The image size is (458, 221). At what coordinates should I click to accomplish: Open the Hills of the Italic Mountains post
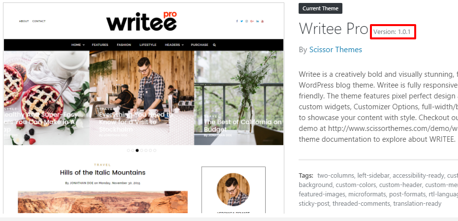point(102,172)
